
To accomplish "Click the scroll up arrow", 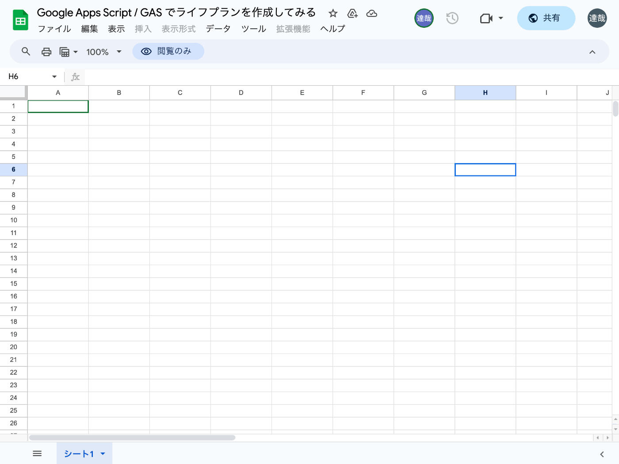I will (615, 419).
